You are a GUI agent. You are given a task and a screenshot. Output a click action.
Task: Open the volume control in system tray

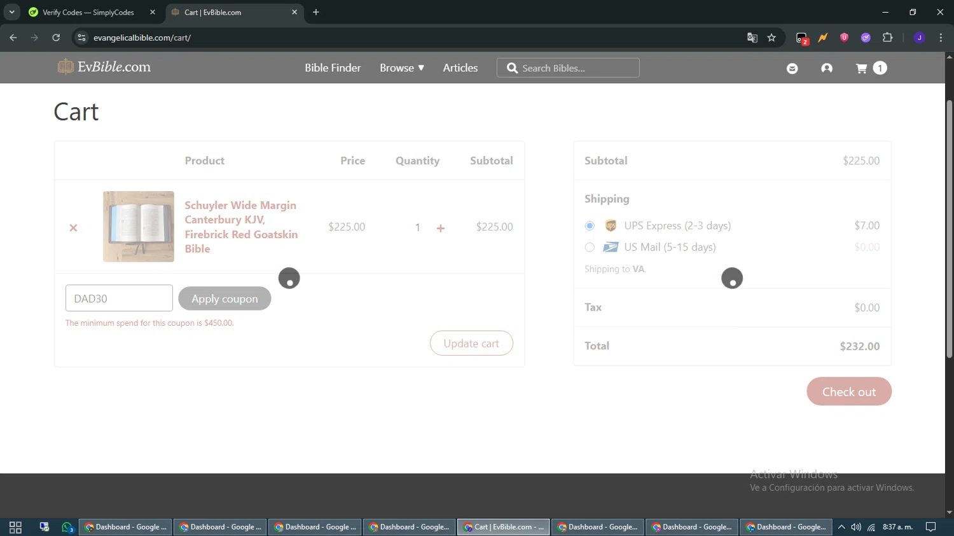click(x=856, y=527)
